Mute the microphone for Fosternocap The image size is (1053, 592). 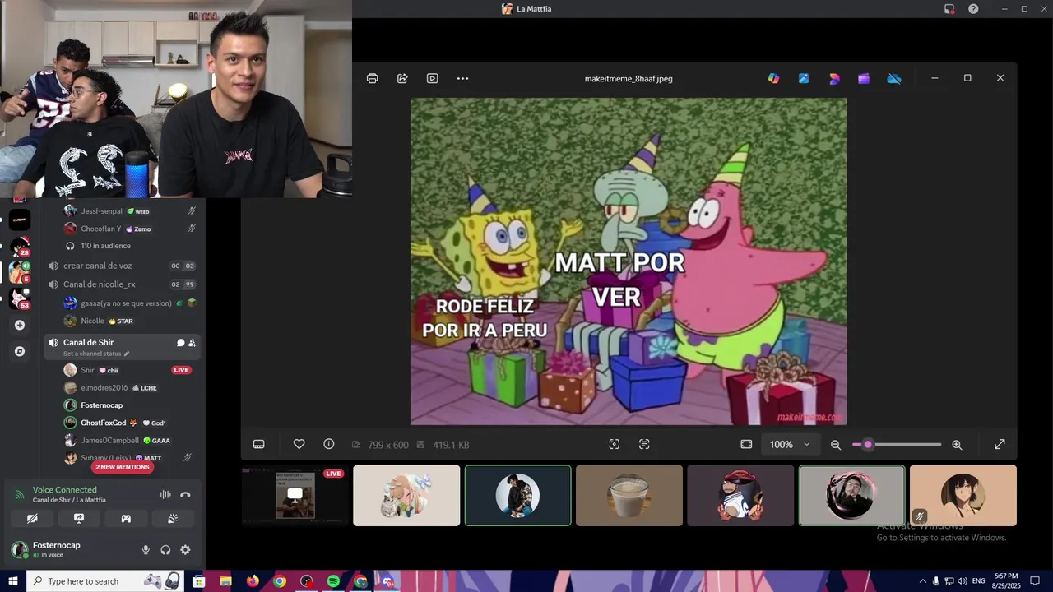146,550
